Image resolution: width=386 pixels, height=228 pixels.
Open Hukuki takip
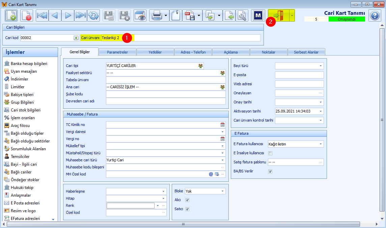(x=19, y=188)
